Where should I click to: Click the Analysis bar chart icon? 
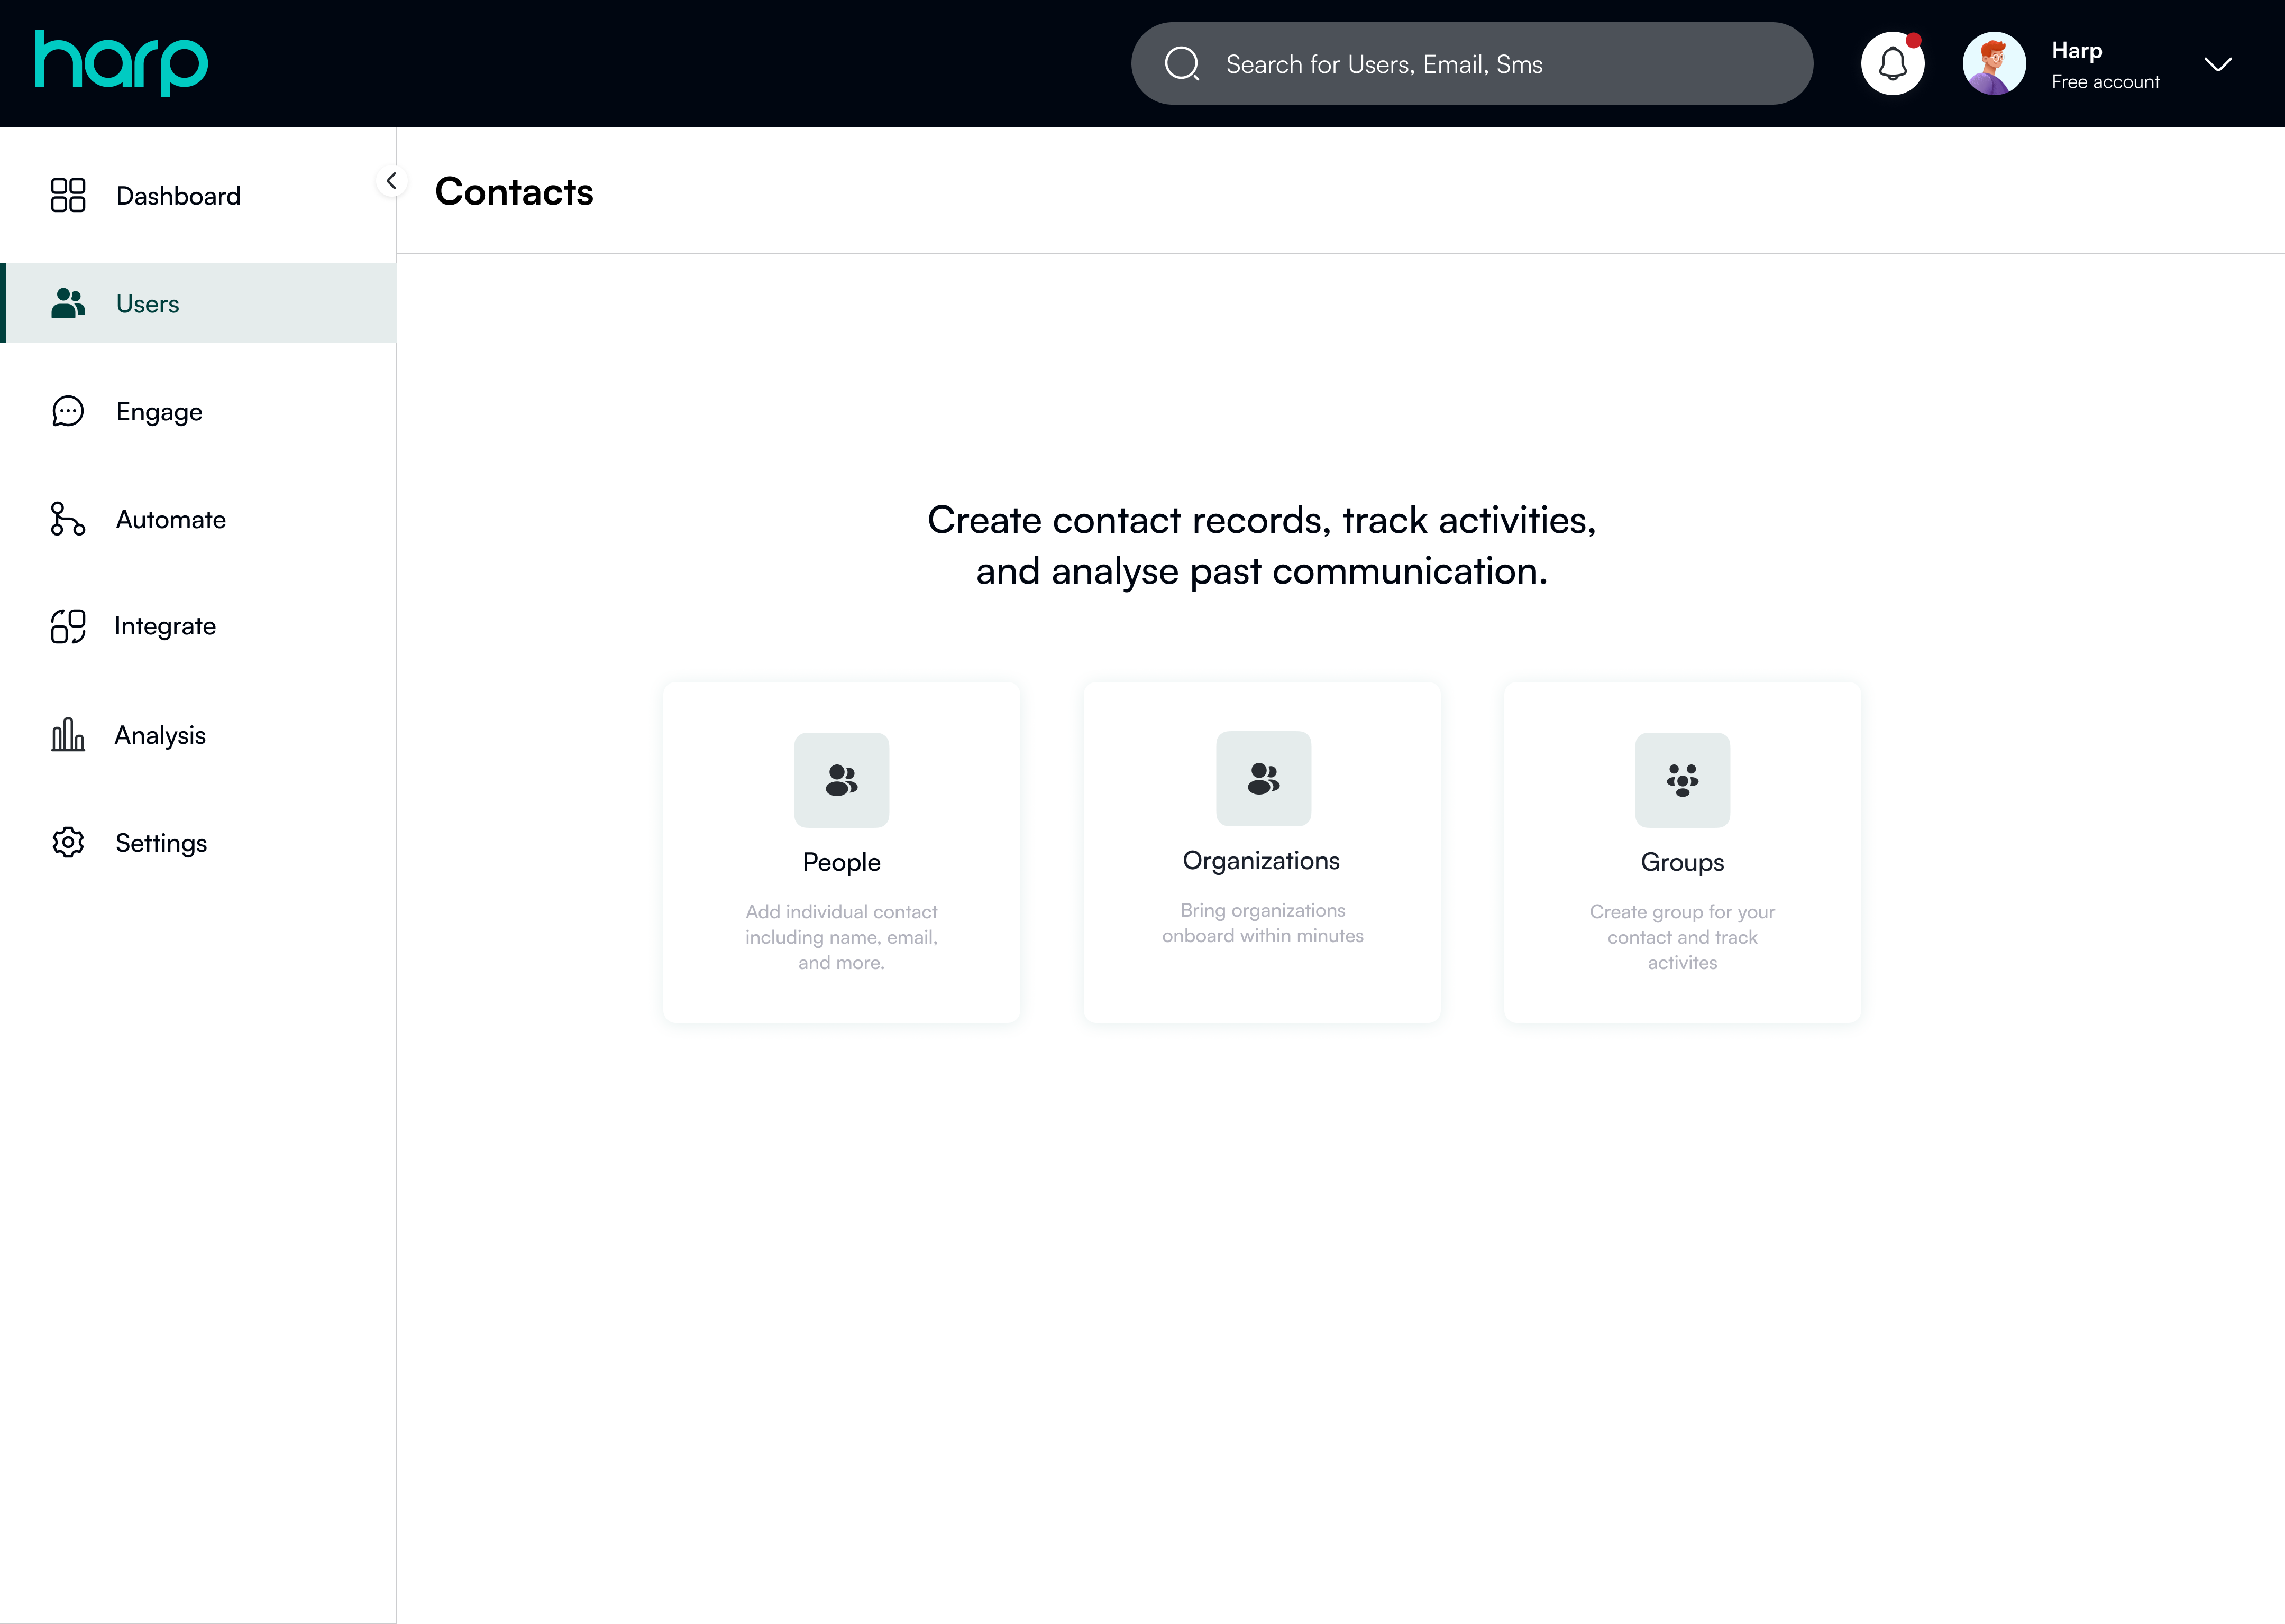tap(68, 734)
